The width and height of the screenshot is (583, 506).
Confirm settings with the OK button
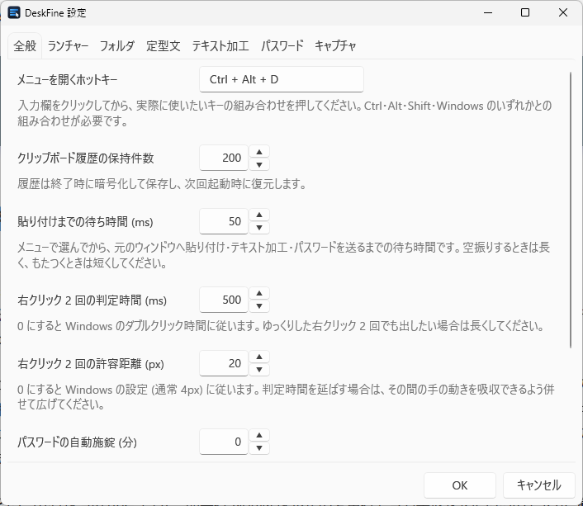click(x=460, y=485)
